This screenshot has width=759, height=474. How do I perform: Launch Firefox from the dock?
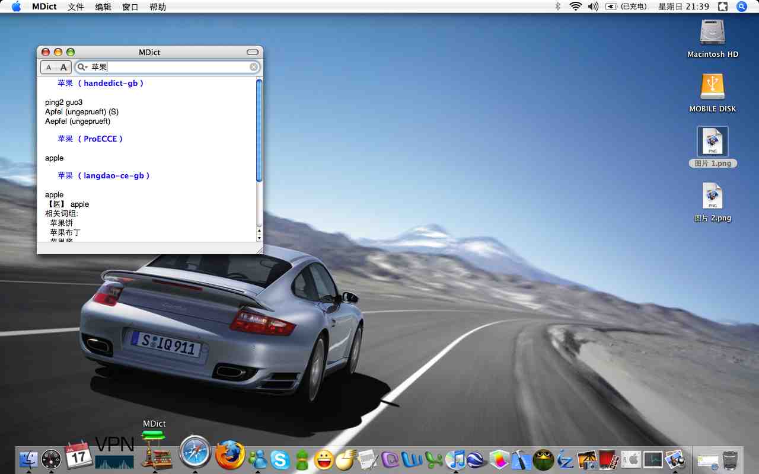(229, 456)
